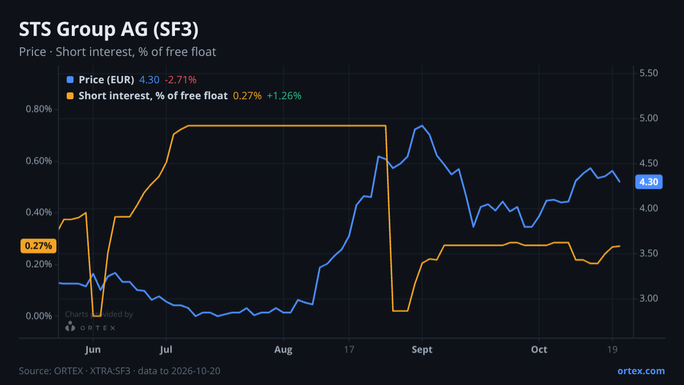The width and height of the screenshot is (684, 385).
Task: Click the Sept label on the time axis
Action: click(x=422, y=349)
